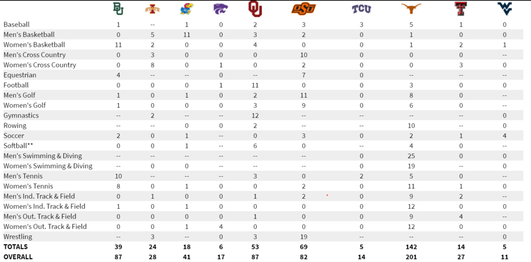Click Texas's 142 totals value
The image size is (531, 262).
pyautogui.click(x=410, y=247)
